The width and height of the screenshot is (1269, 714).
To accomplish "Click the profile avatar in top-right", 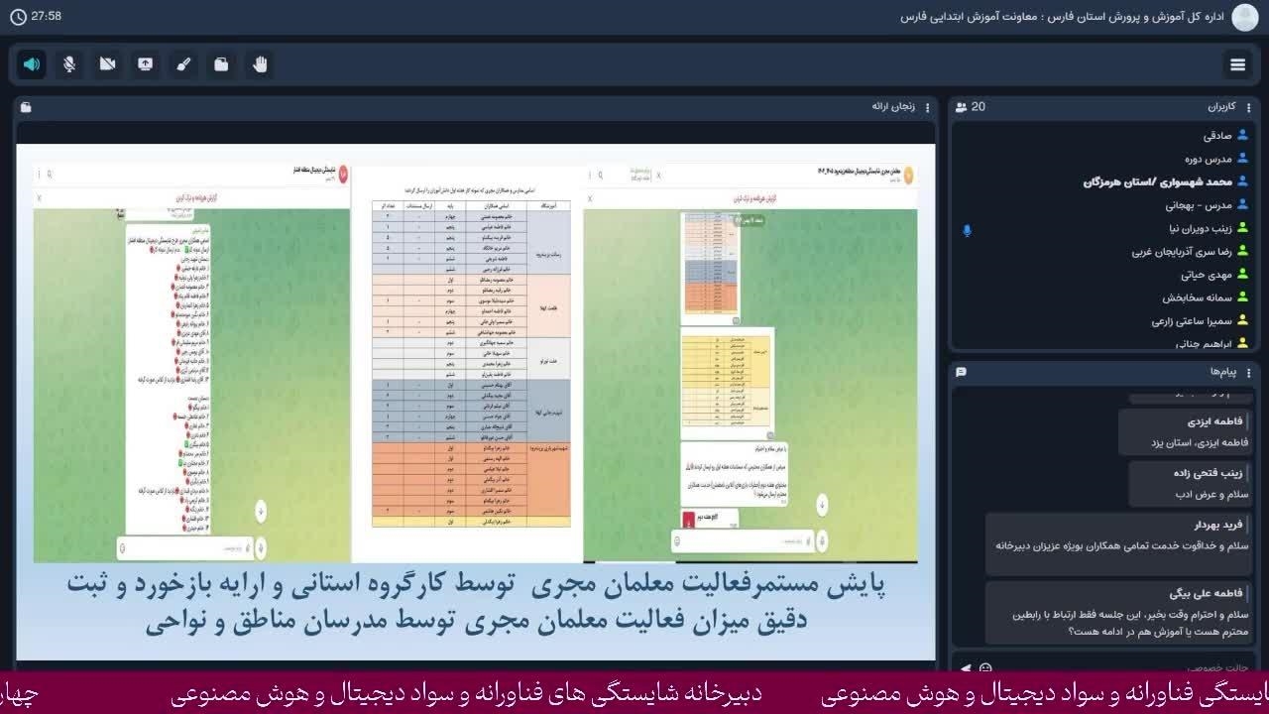I will 1244,17.
